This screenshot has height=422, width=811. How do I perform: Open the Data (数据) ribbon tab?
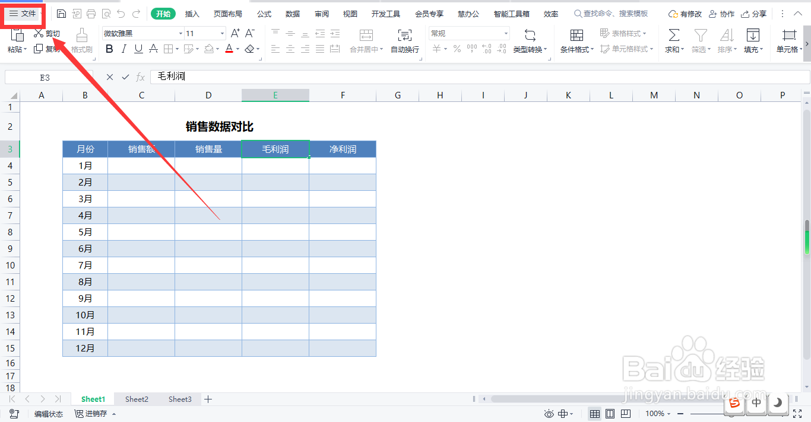(293, 14)
